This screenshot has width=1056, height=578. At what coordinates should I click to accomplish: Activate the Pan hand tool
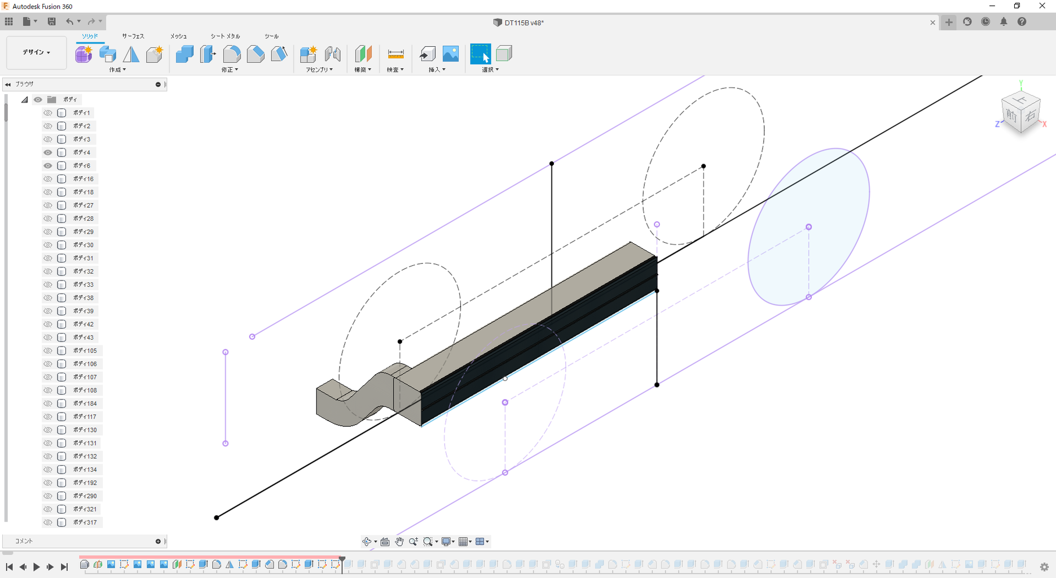pos(399,542)
